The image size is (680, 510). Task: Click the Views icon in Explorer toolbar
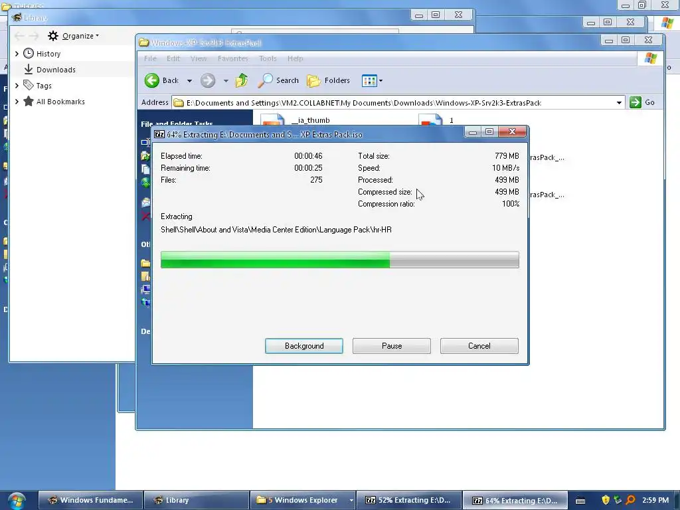coord(369,80)
